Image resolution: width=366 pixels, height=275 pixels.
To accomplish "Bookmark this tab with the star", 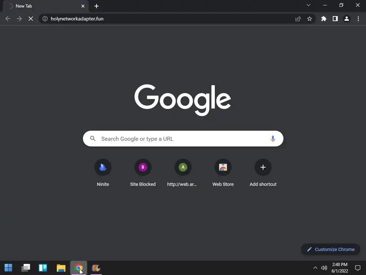I will pyautogui.click(x=310, y=19).
